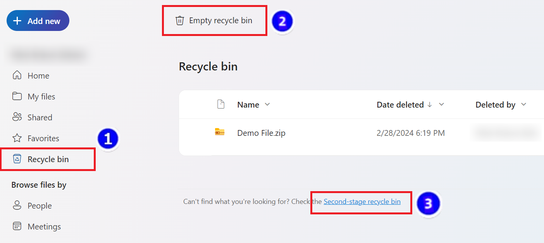Click the plus icon in Add new
The image size is (544, 243).
click(17, 21)
